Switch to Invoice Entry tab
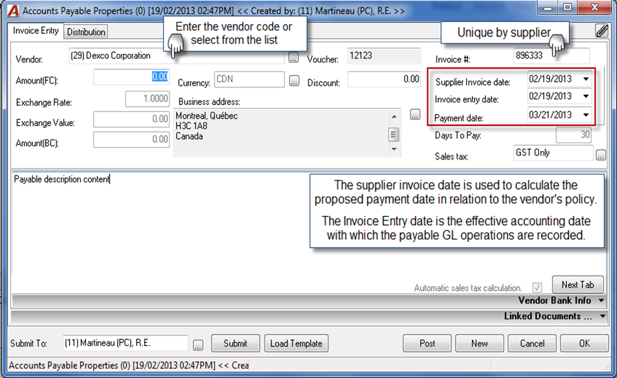Screen dimensions: 617x378 (x=36, y=31)
